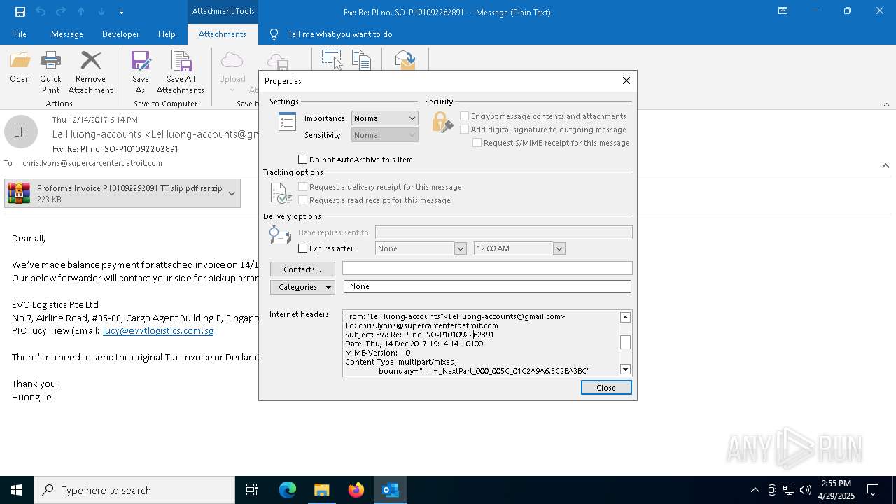Click the copy attachment icon in ribbon

[361, 59]
